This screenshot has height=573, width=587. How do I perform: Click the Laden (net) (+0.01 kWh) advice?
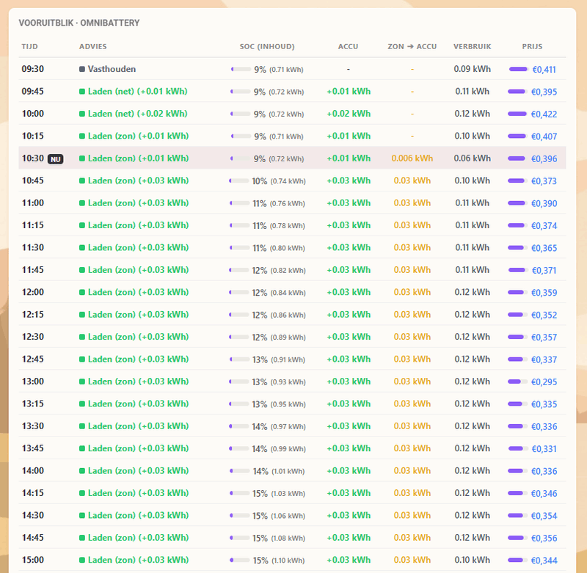click(137, 91)
